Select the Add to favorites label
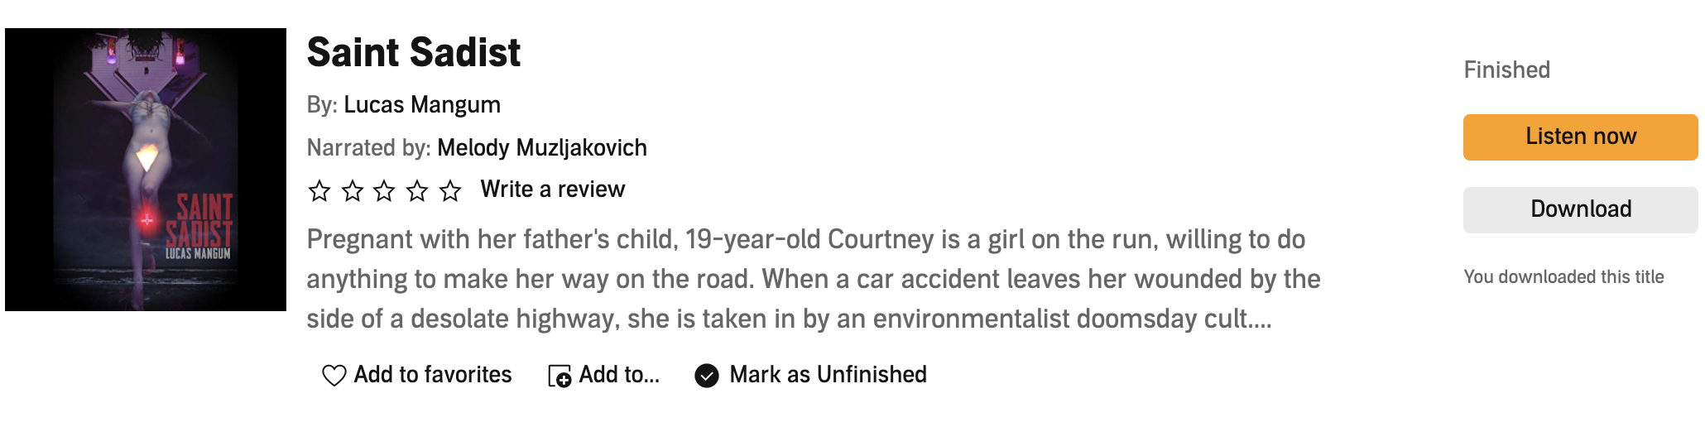Image resolution: width=1705 pixels, height=427 pixels. pos(433,375)
